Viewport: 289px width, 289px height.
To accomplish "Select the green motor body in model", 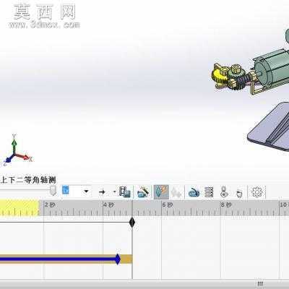I will 272,69.
